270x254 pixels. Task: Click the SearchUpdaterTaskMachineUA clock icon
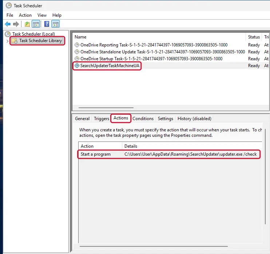77,65
